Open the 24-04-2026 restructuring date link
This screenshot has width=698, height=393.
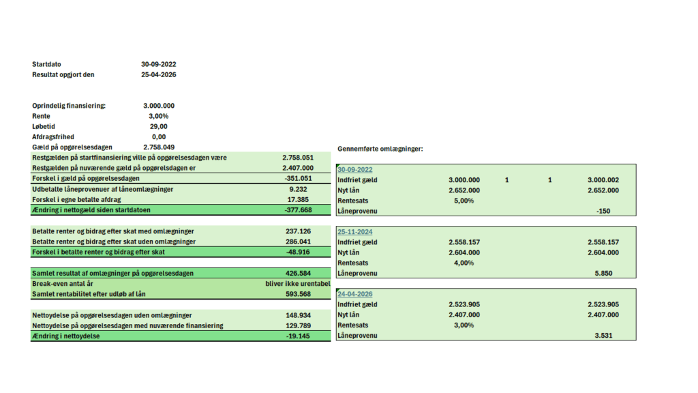click(354, 294)
